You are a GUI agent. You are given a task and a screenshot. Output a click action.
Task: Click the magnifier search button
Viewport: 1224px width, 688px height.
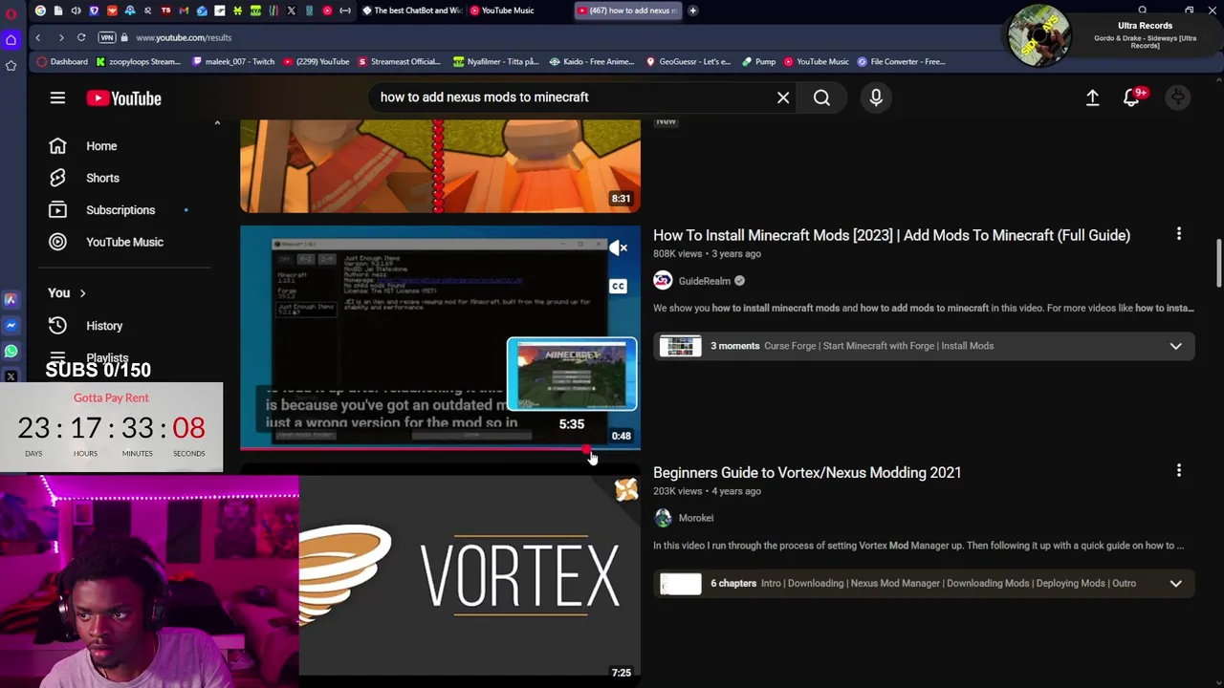coord(821,97)
